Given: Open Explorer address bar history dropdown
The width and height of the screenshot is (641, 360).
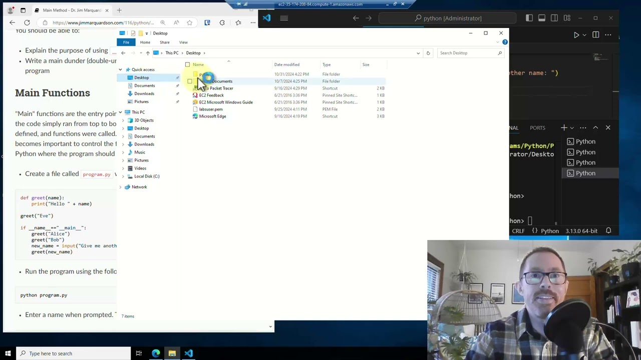Looking at the screenshot, I should tap(418, 53).
